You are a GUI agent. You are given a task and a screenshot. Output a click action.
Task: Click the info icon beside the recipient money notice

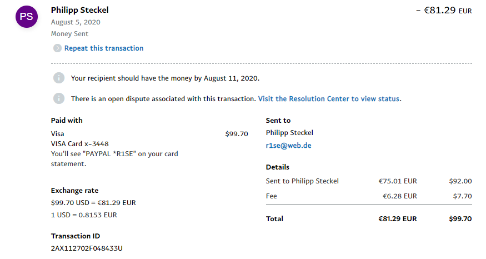coord(58,78)
